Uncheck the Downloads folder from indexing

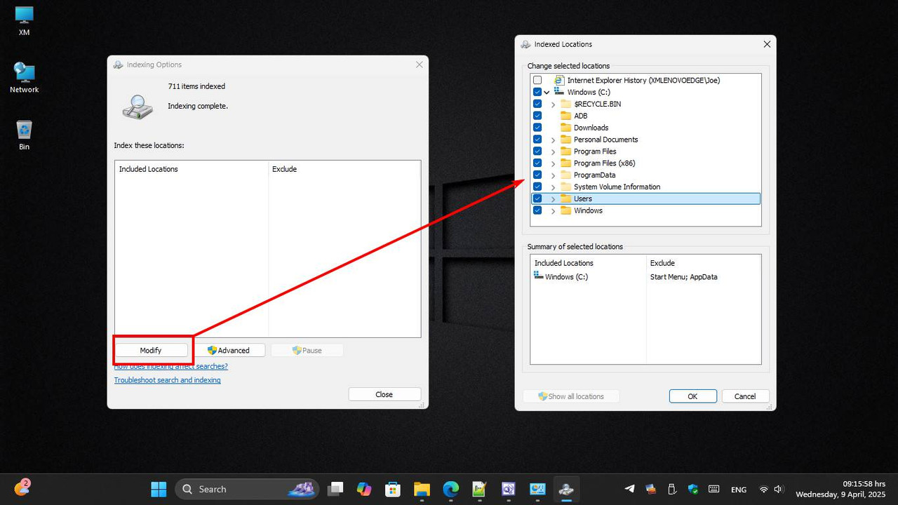point(537,127)
